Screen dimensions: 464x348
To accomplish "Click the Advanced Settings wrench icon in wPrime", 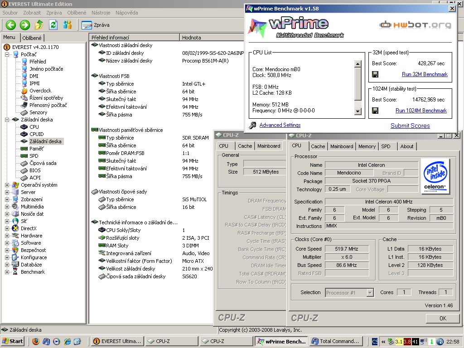I will (x=252, y=126).
